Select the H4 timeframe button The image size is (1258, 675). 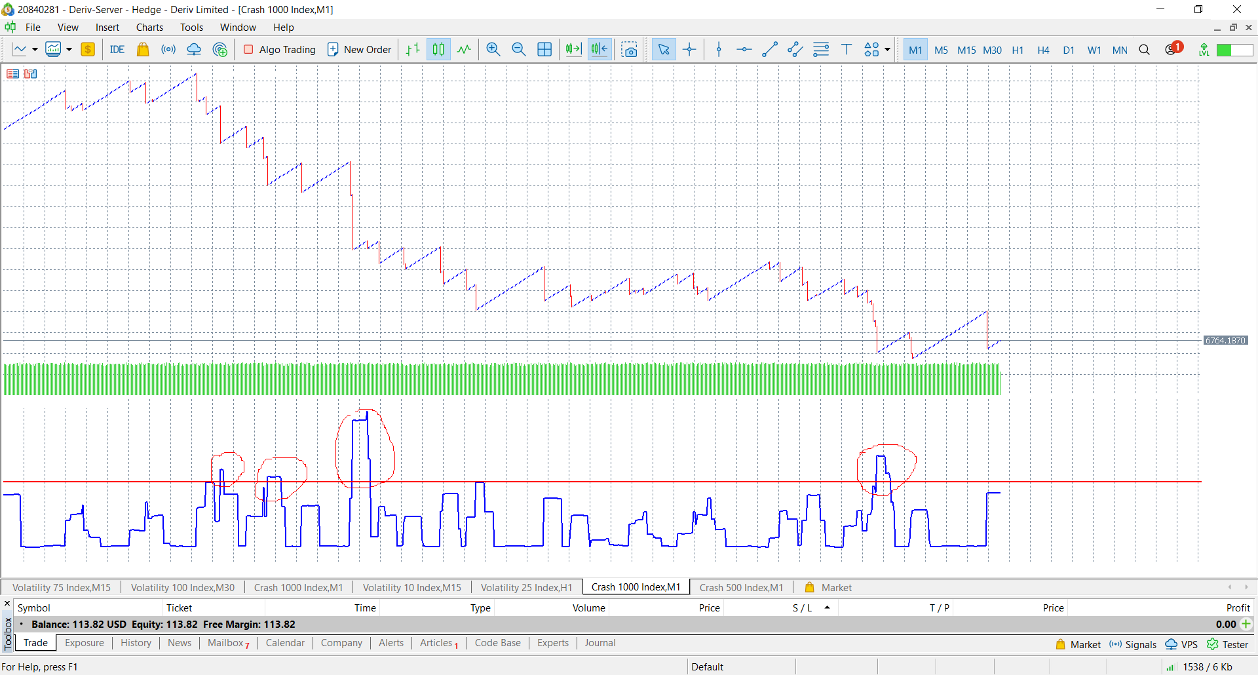pos(1043,50)
